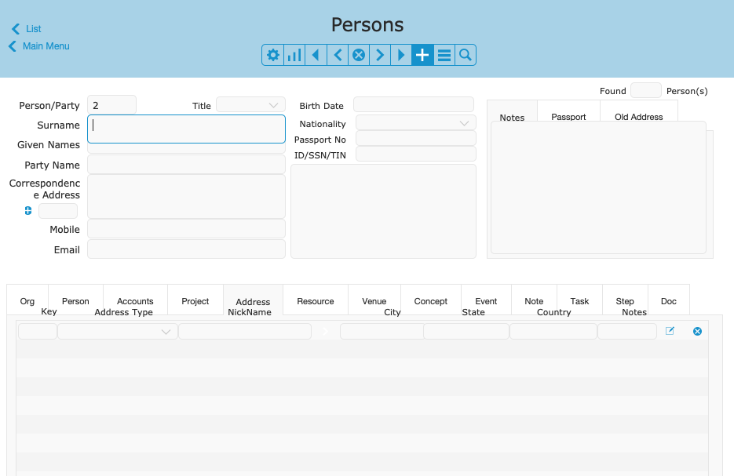Viewport: 734px width, 476px height.
Task: Show list view via three-lines icon
Action: coord(444,55)
